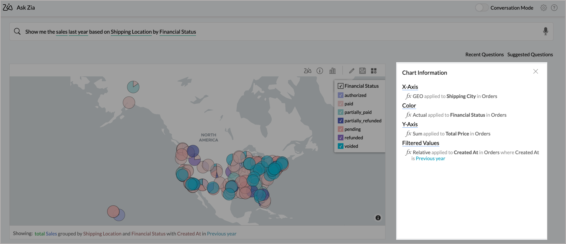The image size is (566, 244).
Task: Activate voice input with the microphone icon
Action: [545, 31]
